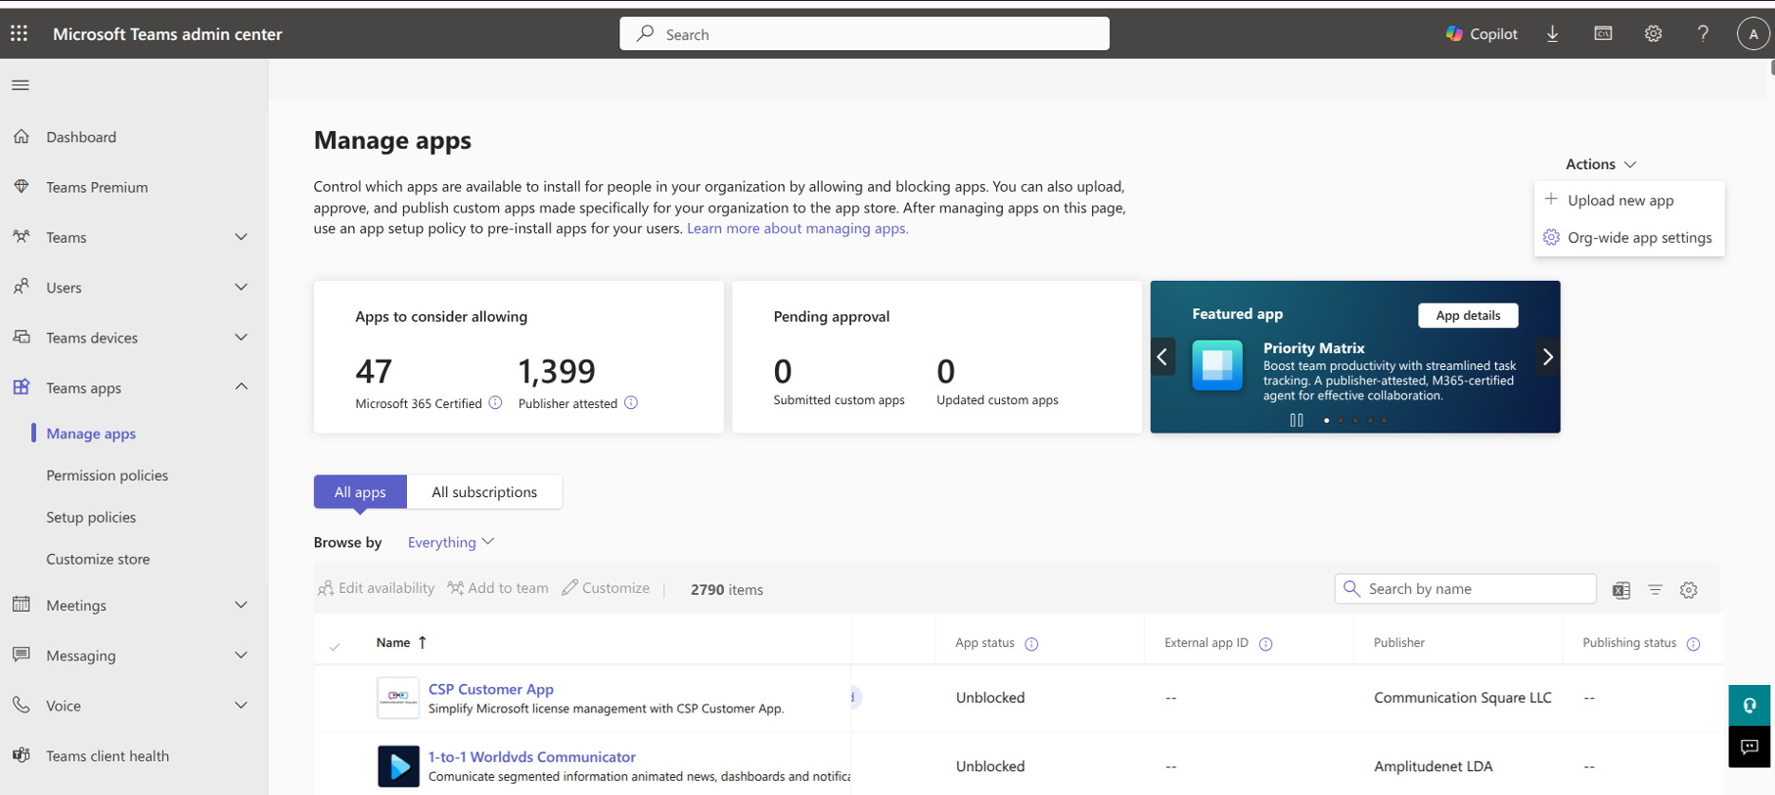The height and width of the screenshot is (795, 1775).
Task: Collapse the navigation hamburger menu
Action: 20,85
